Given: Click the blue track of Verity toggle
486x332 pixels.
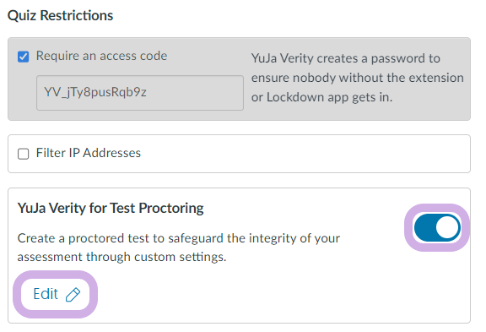Looking at the screenshot, I should pyautogui.click(x=424, y=227).
